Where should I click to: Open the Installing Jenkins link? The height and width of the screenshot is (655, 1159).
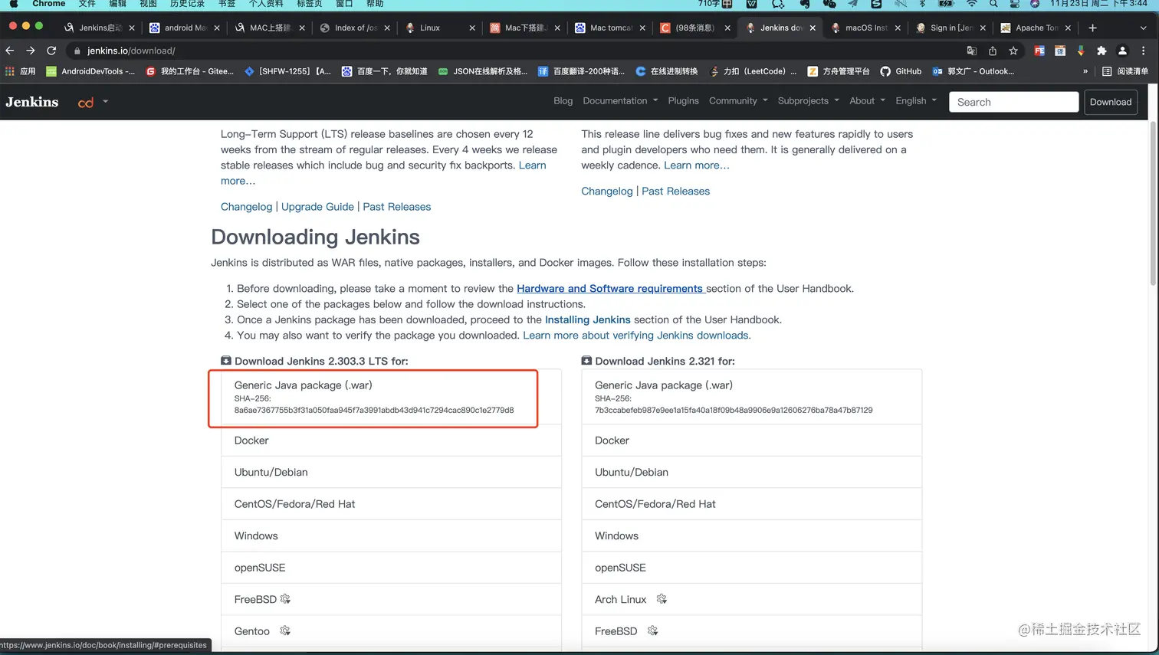pyautogui.click(x=587, y=319)
